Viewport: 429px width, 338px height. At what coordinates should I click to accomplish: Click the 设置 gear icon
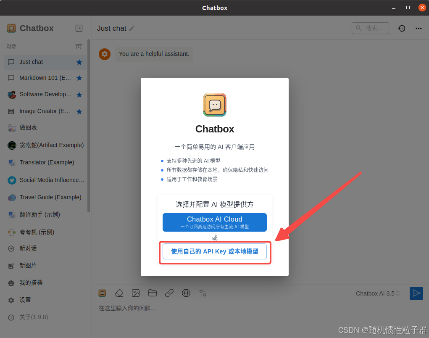(11, 300)
